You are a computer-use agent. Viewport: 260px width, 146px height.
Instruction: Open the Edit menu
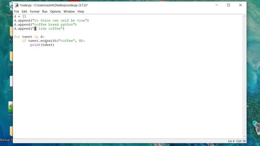[24, 12]
